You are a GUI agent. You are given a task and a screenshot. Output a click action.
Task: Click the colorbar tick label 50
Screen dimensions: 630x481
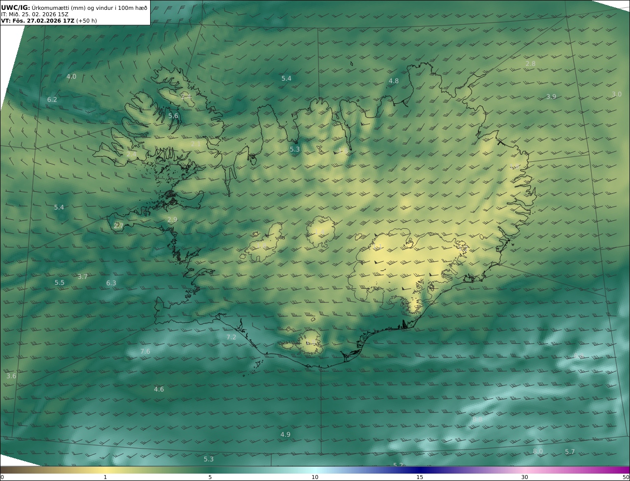tap(626, 477)
